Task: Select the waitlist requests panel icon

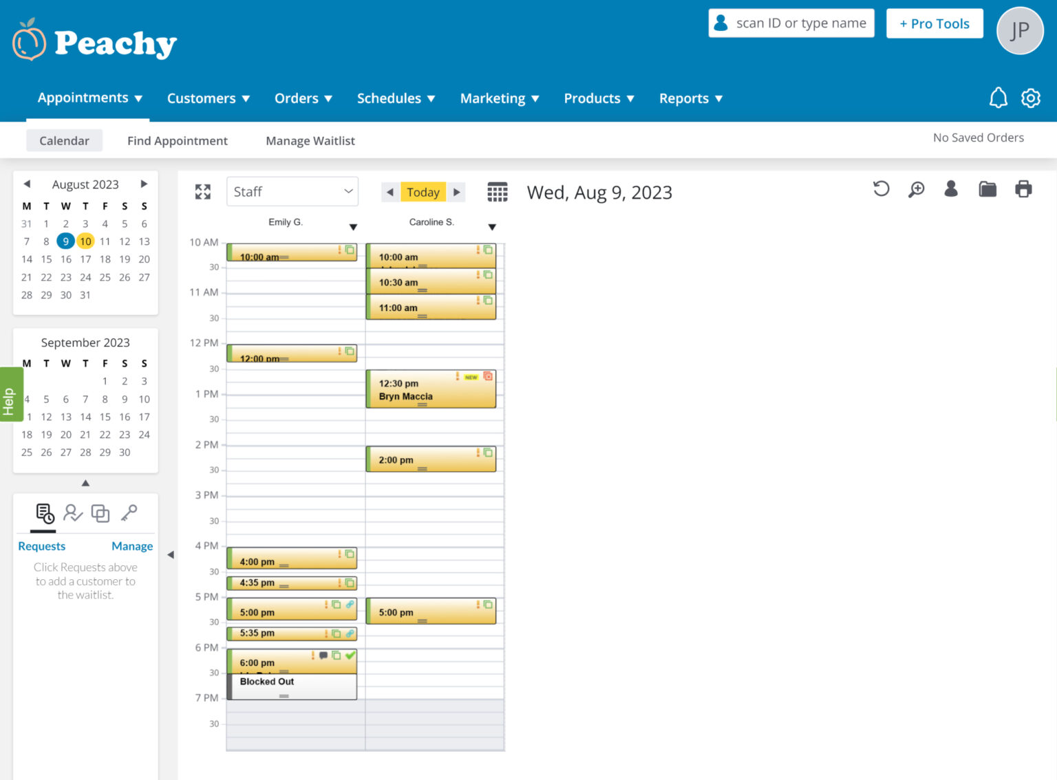Action: (x=45, y=513)
